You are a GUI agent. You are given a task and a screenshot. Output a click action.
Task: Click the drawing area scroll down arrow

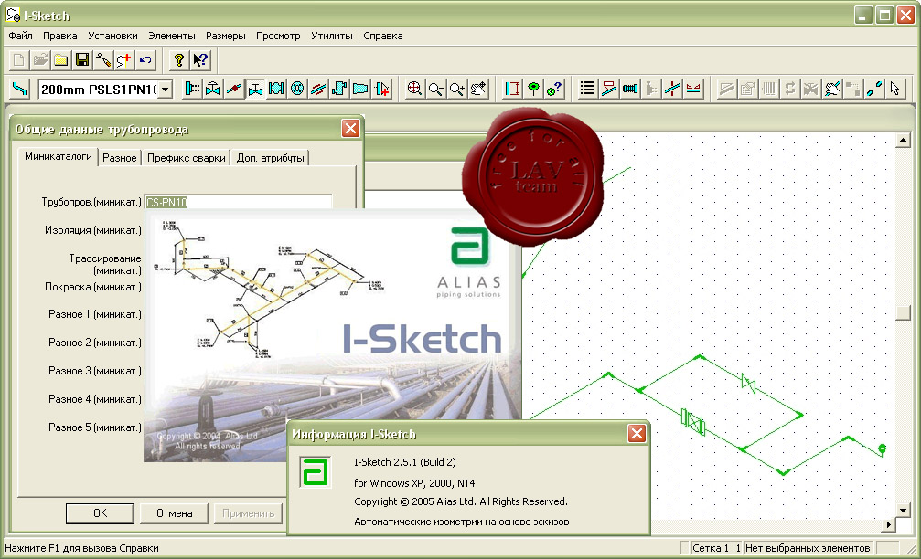click(903, 511)
